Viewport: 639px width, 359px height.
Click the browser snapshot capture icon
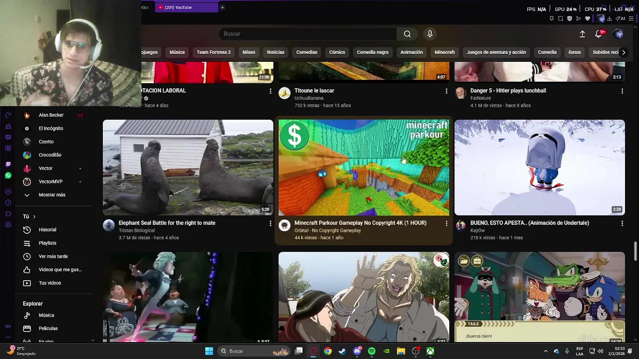pyautogui.click(x=560, y=18)
